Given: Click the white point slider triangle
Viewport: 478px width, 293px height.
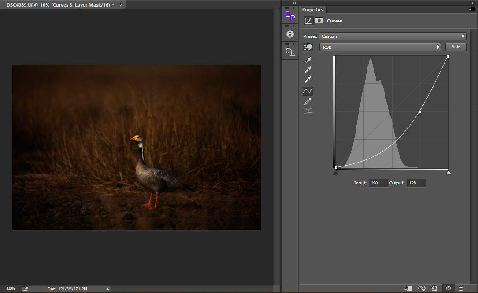Looking at the screenshot, I should click(x=448, y=173).
